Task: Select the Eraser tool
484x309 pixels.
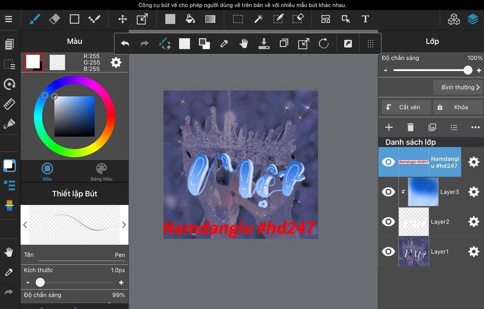Action: tap(54, 19)
